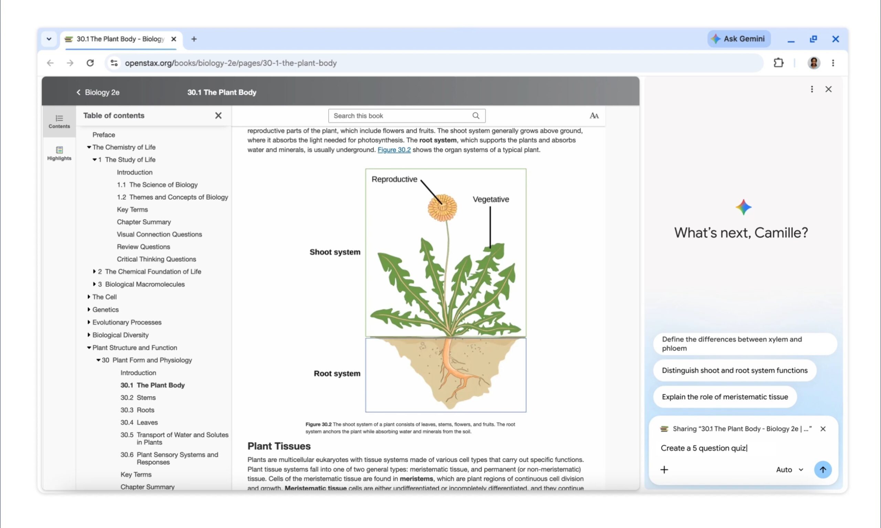The height and width of the screenshot is (528, 881).
Task: Close the Table of contents panel
Action: coord(219,115)
